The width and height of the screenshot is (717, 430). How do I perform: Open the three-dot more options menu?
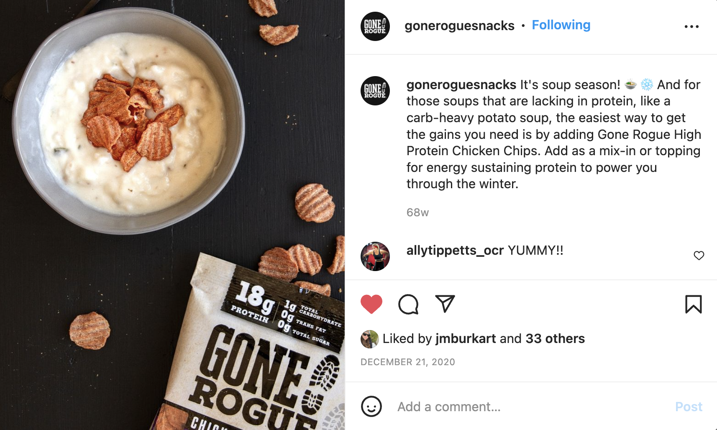click(691, 26)
